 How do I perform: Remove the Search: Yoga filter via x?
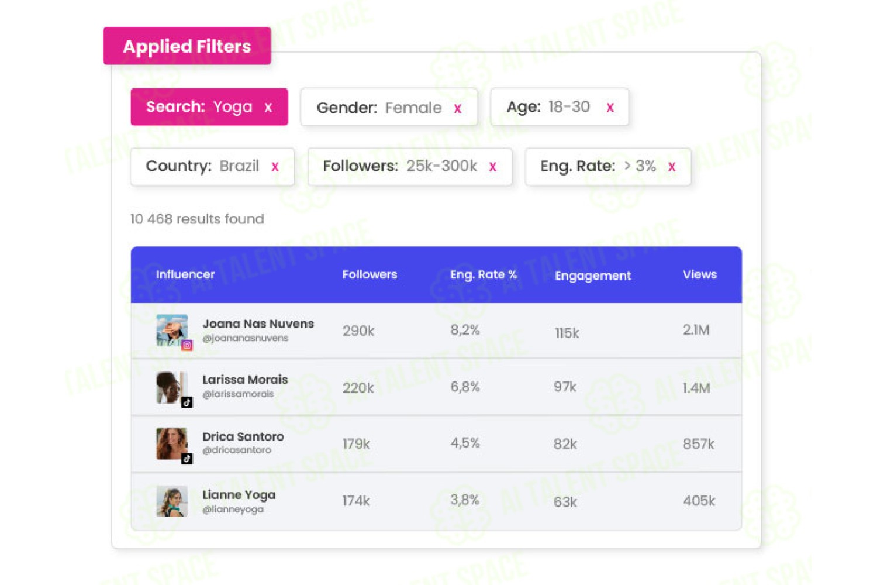[268, 108]
